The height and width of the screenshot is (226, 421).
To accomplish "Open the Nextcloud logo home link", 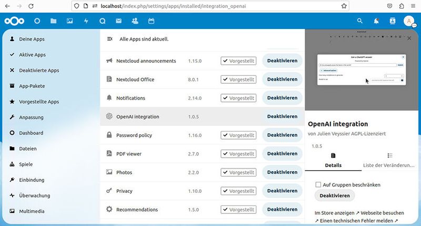I will tap(14, 21).
